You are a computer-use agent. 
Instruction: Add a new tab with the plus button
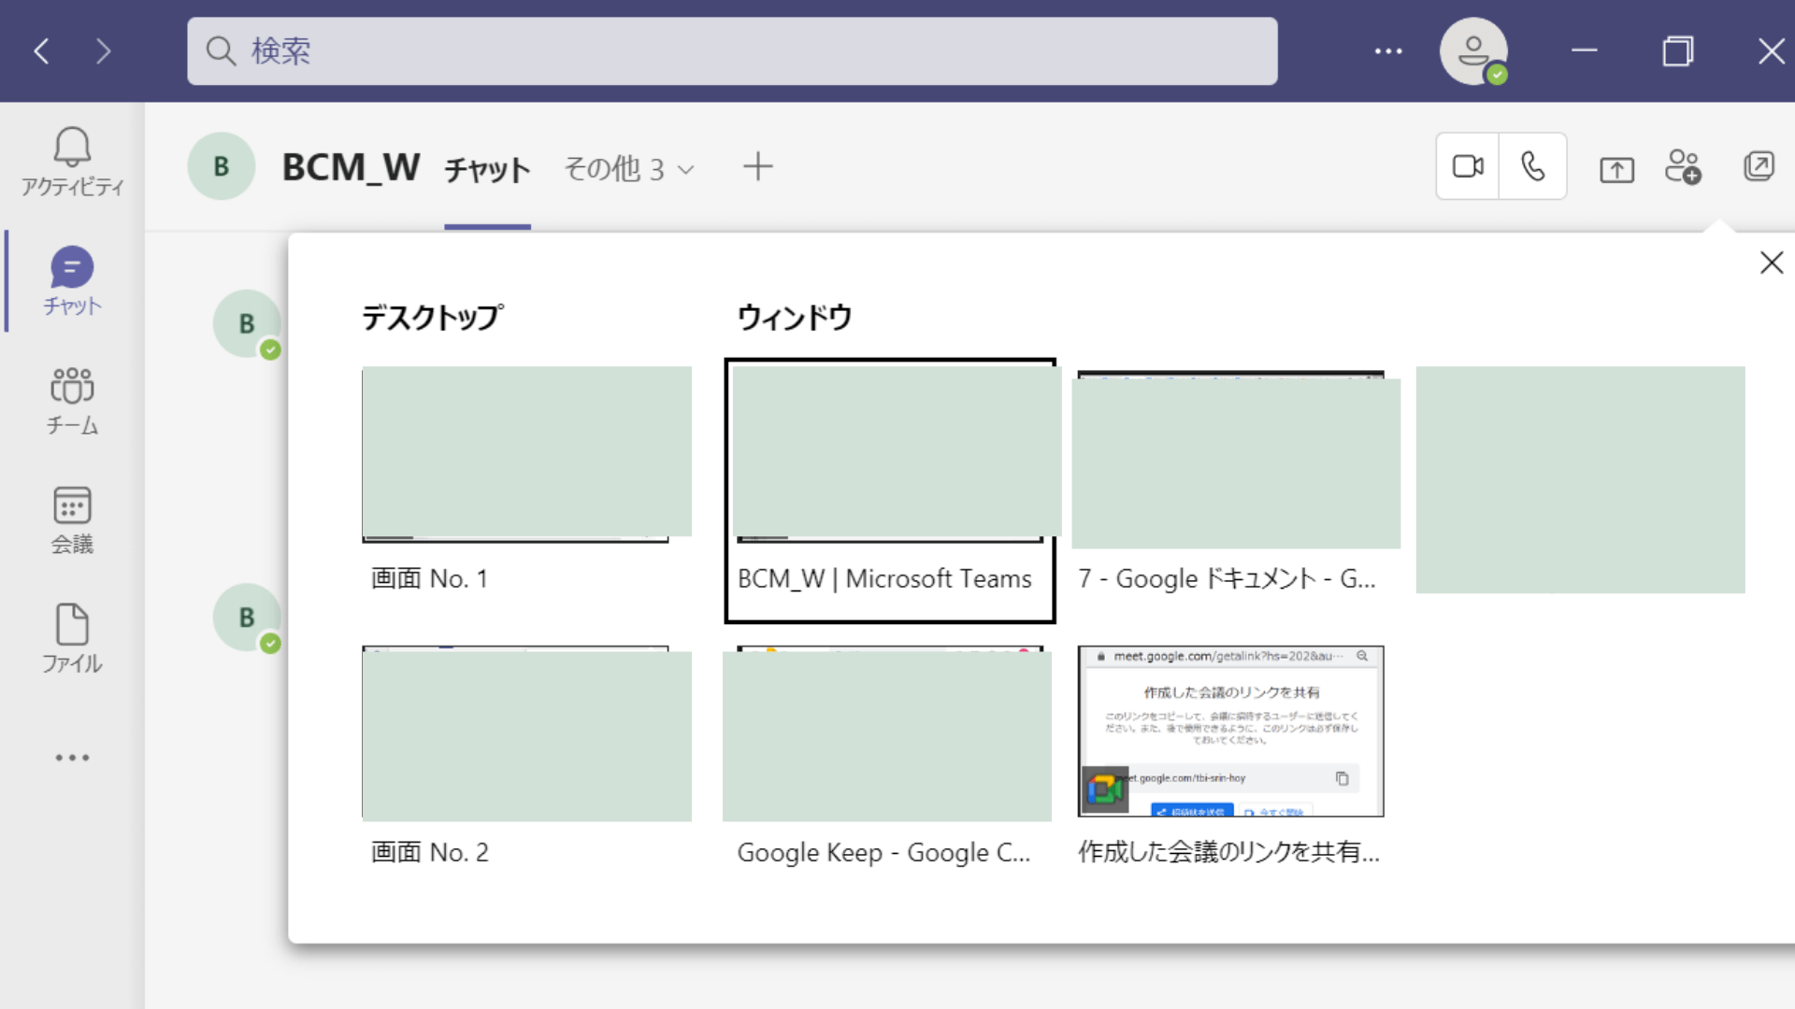pyautogui.click(x=758, y=166)
